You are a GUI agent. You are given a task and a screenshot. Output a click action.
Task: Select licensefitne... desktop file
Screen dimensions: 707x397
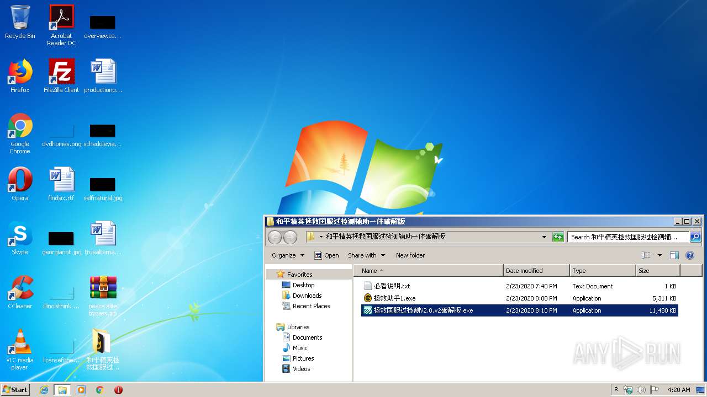(61, 352)
